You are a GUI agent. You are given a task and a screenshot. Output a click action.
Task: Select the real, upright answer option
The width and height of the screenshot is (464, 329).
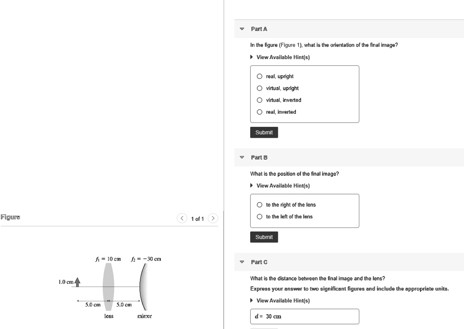coord(259,76)
